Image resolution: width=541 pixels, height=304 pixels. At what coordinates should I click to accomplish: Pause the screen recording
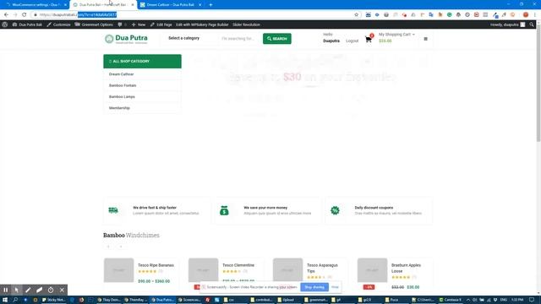(6, 290)
